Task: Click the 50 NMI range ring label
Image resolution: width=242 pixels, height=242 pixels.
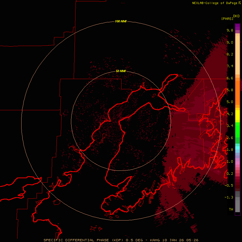Action: 121,71
